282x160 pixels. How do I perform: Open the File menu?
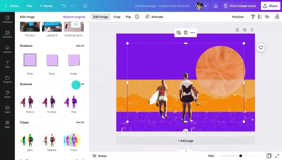pos(29,6)
